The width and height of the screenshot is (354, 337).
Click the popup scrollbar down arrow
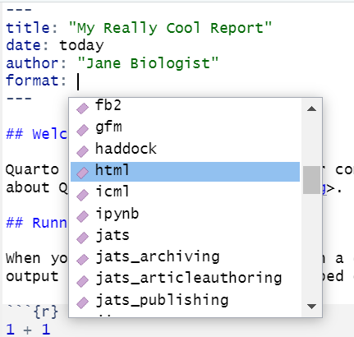click(x=311, y=306)
